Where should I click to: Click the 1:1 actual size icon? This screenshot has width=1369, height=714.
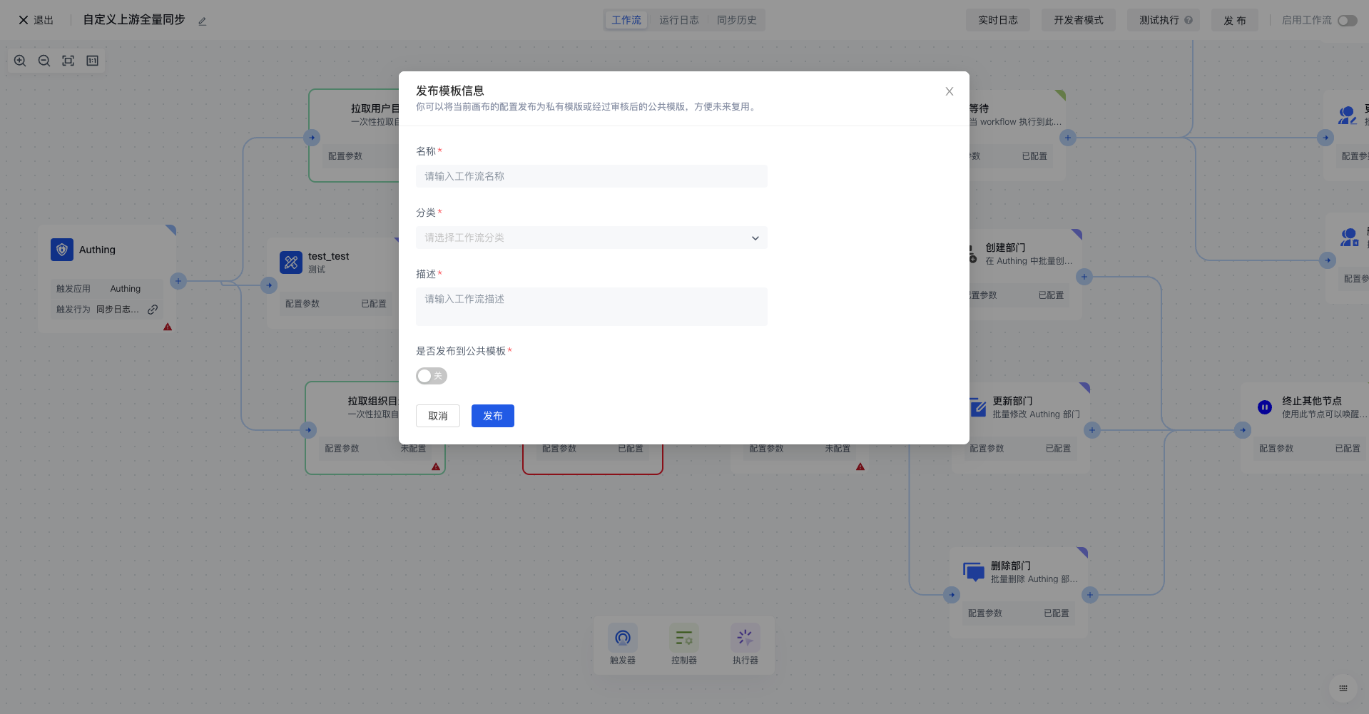pyautogui.click(x=93, y=61)
